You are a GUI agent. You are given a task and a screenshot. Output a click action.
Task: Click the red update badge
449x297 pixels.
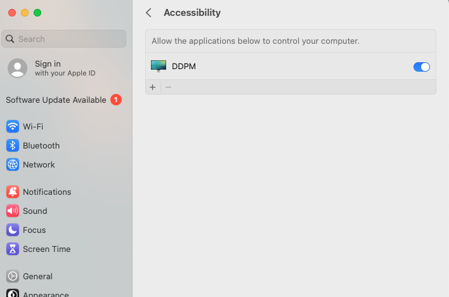(116, 100)
